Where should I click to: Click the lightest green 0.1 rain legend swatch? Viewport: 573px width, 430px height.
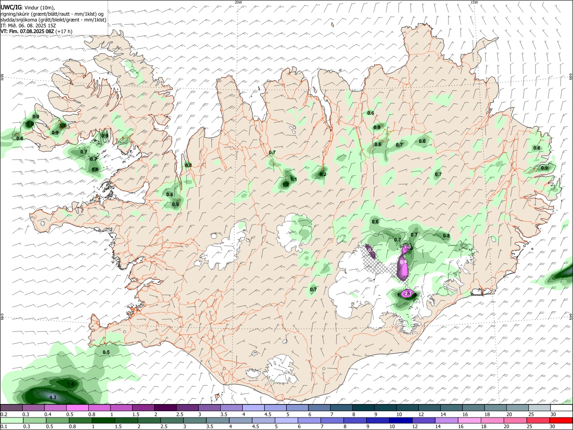[x=12, y=420]
